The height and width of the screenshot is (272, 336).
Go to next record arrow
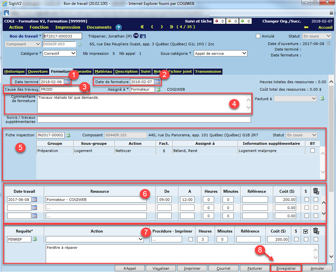(x=162, y=27)
